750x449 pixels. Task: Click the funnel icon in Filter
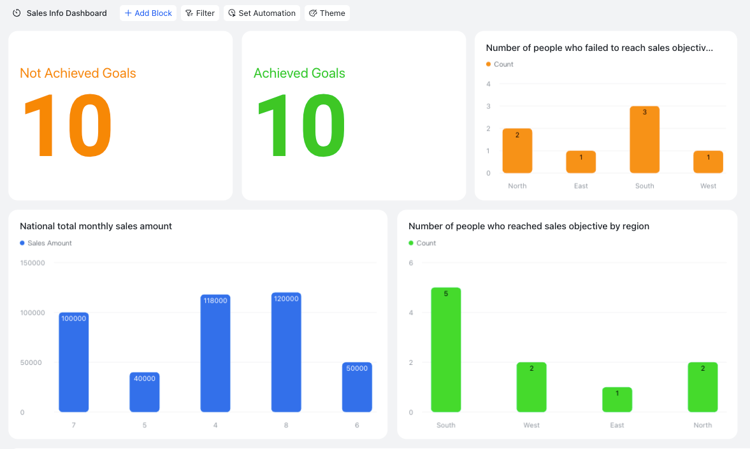pos(189,13)
